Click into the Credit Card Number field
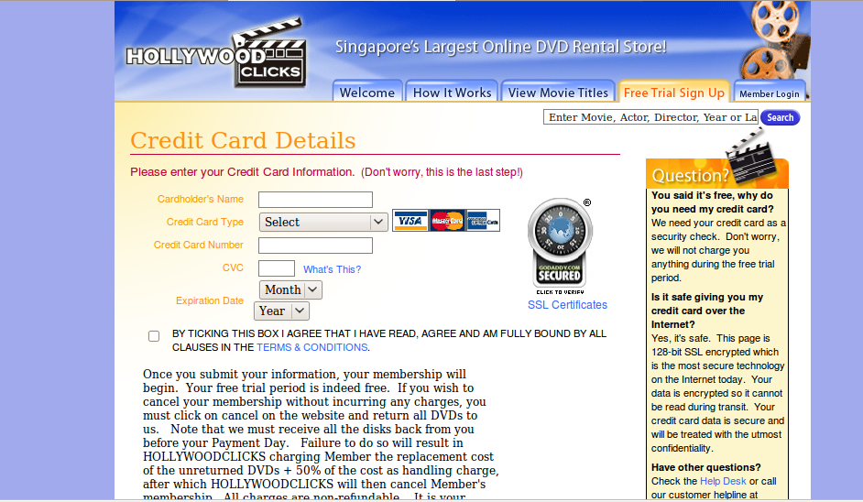This screenshot has width=863, height=502. 315,246
